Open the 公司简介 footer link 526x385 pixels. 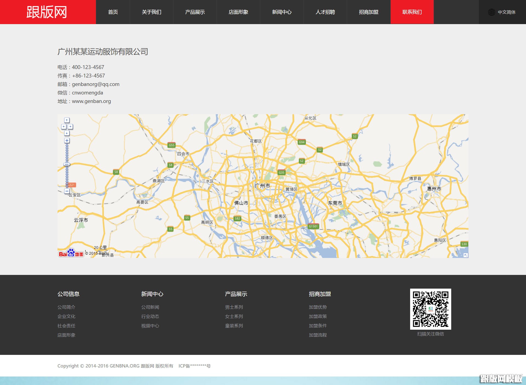(x=66, y=307)
